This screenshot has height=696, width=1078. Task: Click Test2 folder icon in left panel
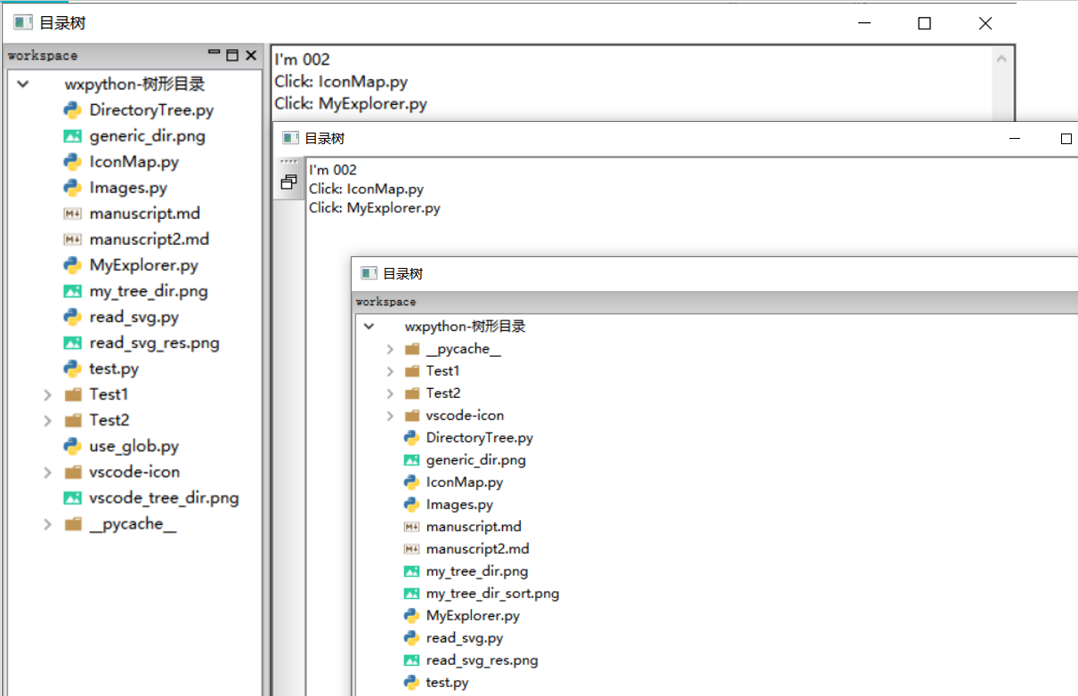72,420
